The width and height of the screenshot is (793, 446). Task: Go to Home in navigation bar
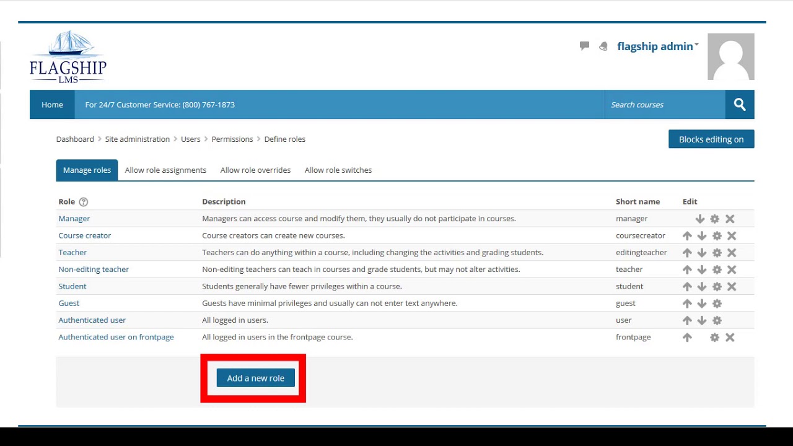[52, 105]
